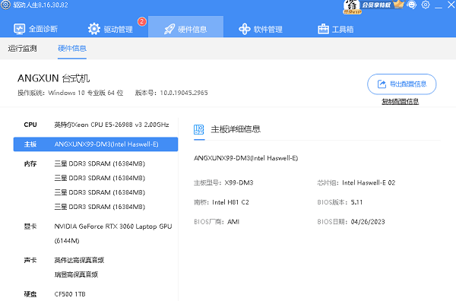Open the 全面诊断 tab
The height and width of the screenshot is (301, 456).
(36, 29)
